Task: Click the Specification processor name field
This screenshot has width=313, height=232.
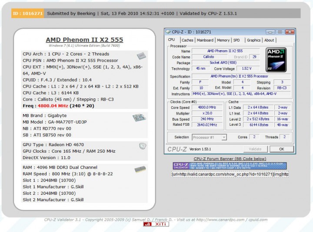Action: (x=241, y=76)
